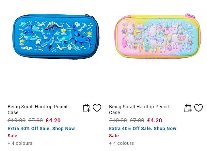The width and height of the screenshot is (207, 151).
Task: Click the struck-through £7.00 on the dinosaur case
Action: pyautogui.click(x=36, y=121)
